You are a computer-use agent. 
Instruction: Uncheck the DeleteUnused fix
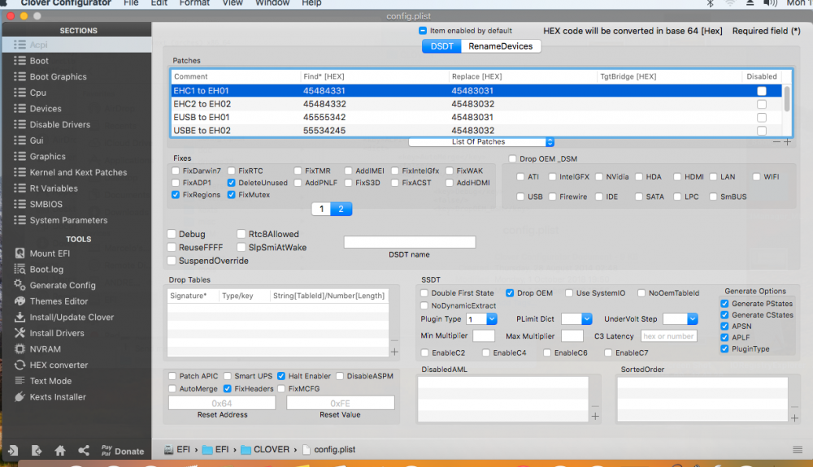coord(231,183)
